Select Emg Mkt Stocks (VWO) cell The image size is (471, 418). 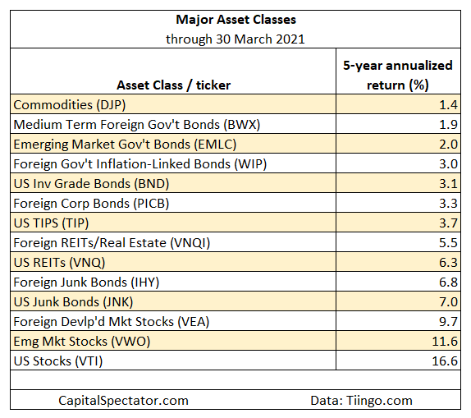click(x=173, y=341)
